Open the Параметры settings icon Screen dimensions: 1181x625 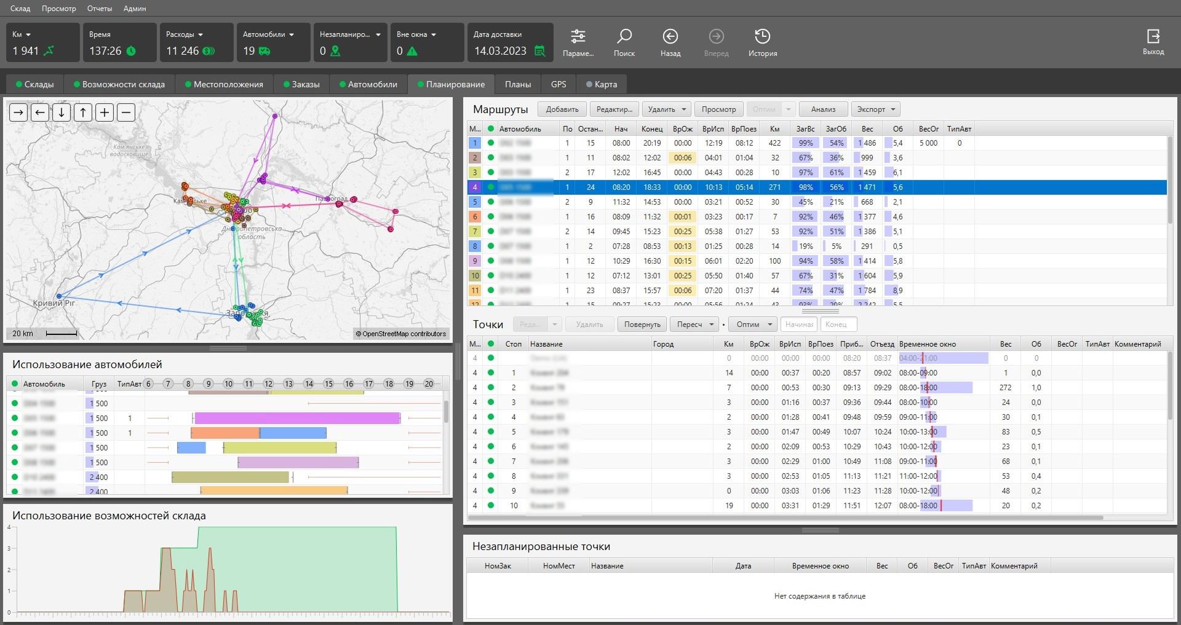coord(578,37)
